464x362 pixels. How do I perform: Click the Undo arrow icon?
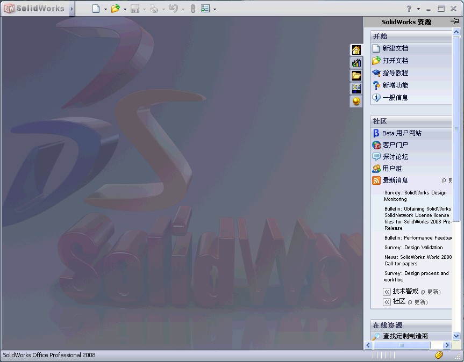coord(174,9)
